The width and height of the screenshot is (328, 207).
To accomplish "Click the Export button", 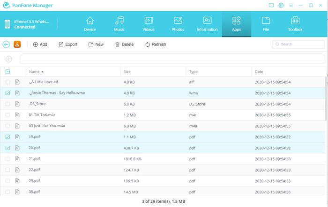I will (68, 44).
